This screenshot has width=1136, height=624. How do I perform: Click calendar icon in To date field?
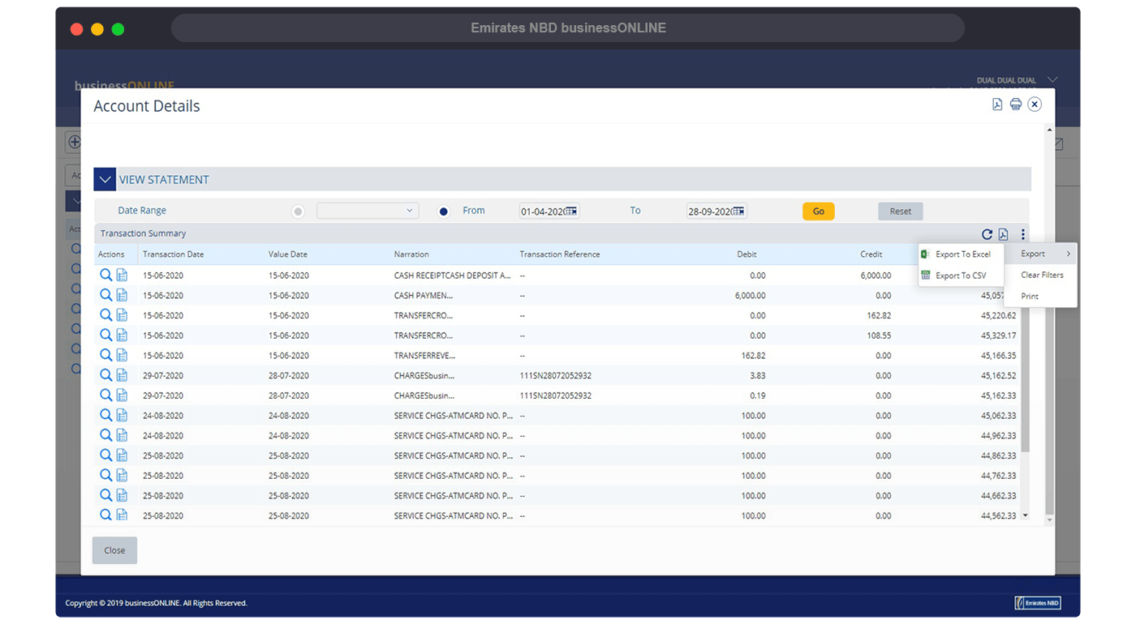click(x=738, y=212)
